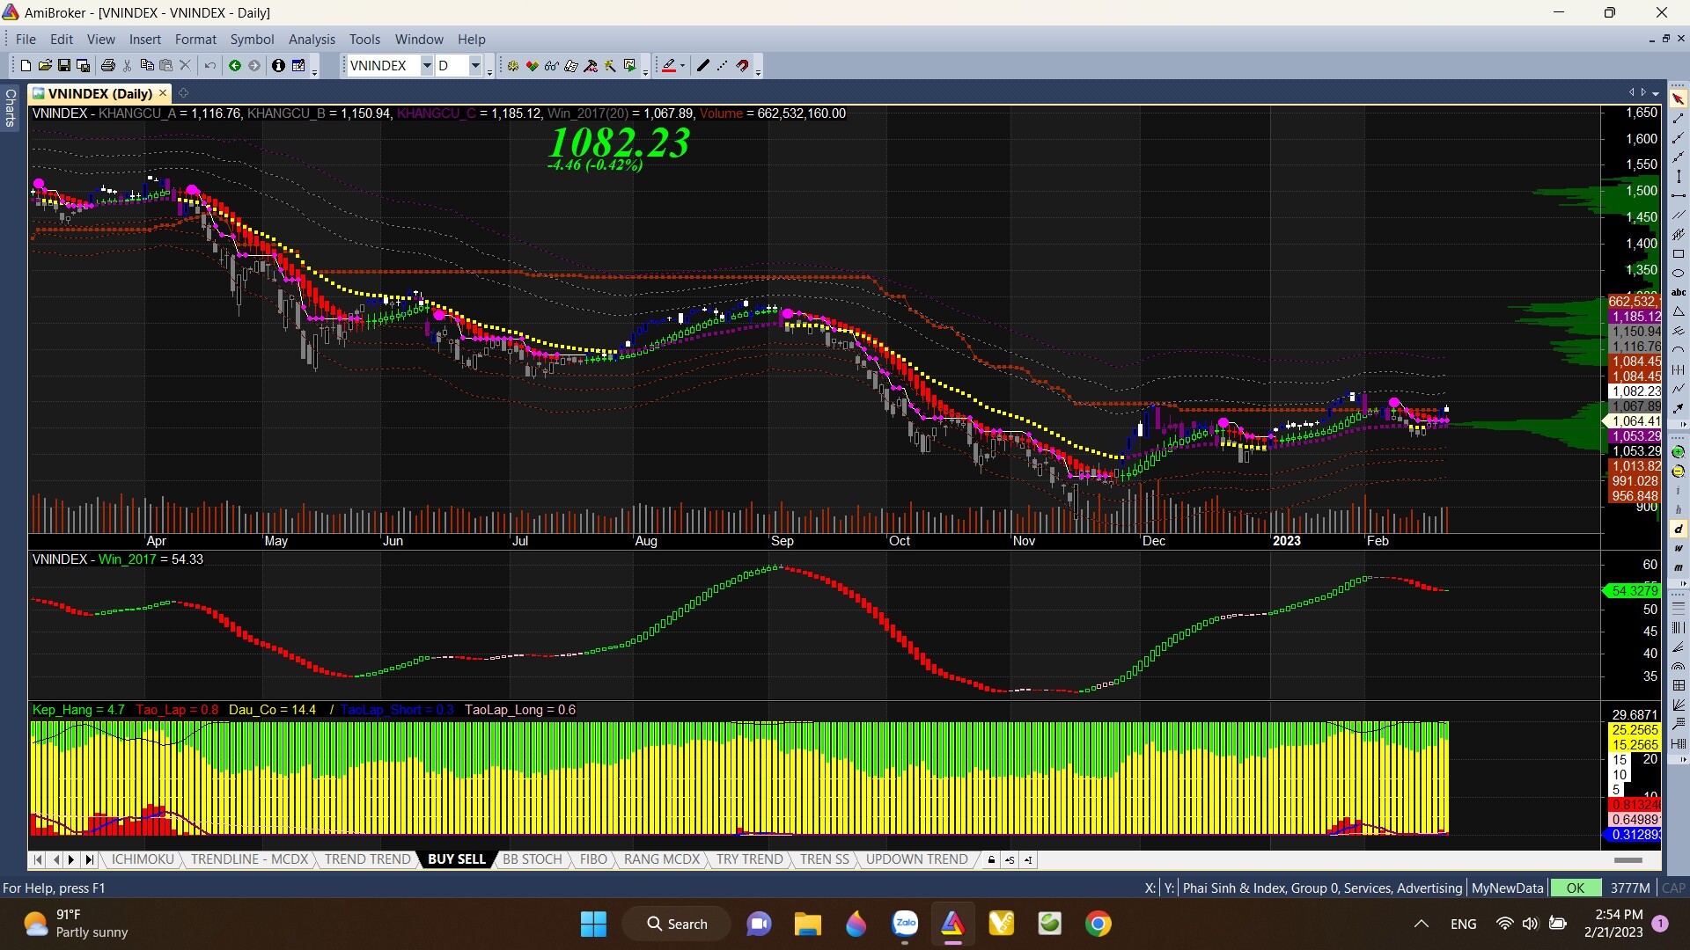
Task: Open the Symbol menu
Action: [252, 40]
